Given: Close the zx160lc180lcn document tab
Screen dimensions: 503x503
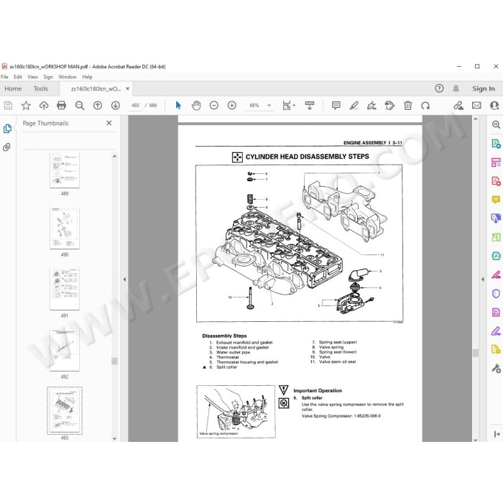Looking at the screenshot, I should [x=128, y=88].
